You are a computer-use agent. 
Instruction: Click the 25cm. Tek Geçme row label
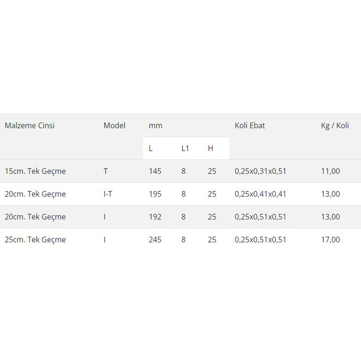pyautogui.click(x=35, y=240)
